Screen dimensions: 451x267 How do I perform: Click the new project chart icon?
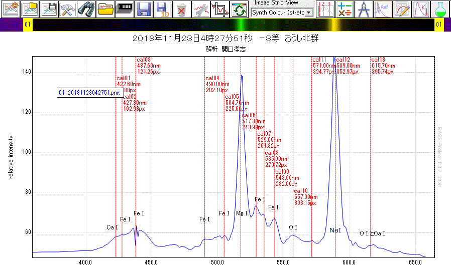coord(11,9)
